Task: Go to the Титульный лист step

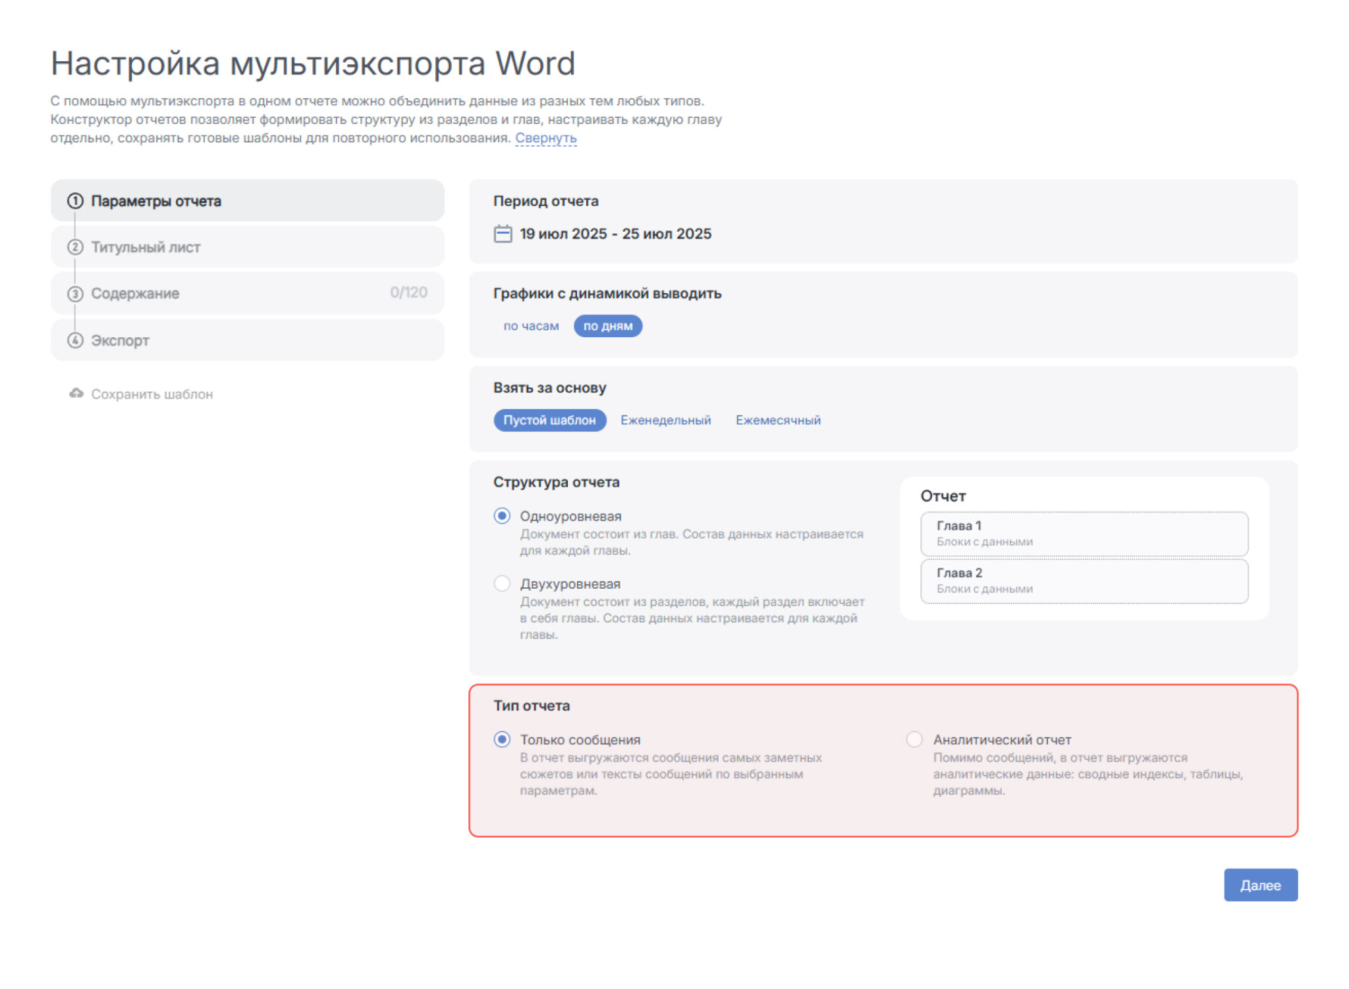Action: [x=248, y=247]
